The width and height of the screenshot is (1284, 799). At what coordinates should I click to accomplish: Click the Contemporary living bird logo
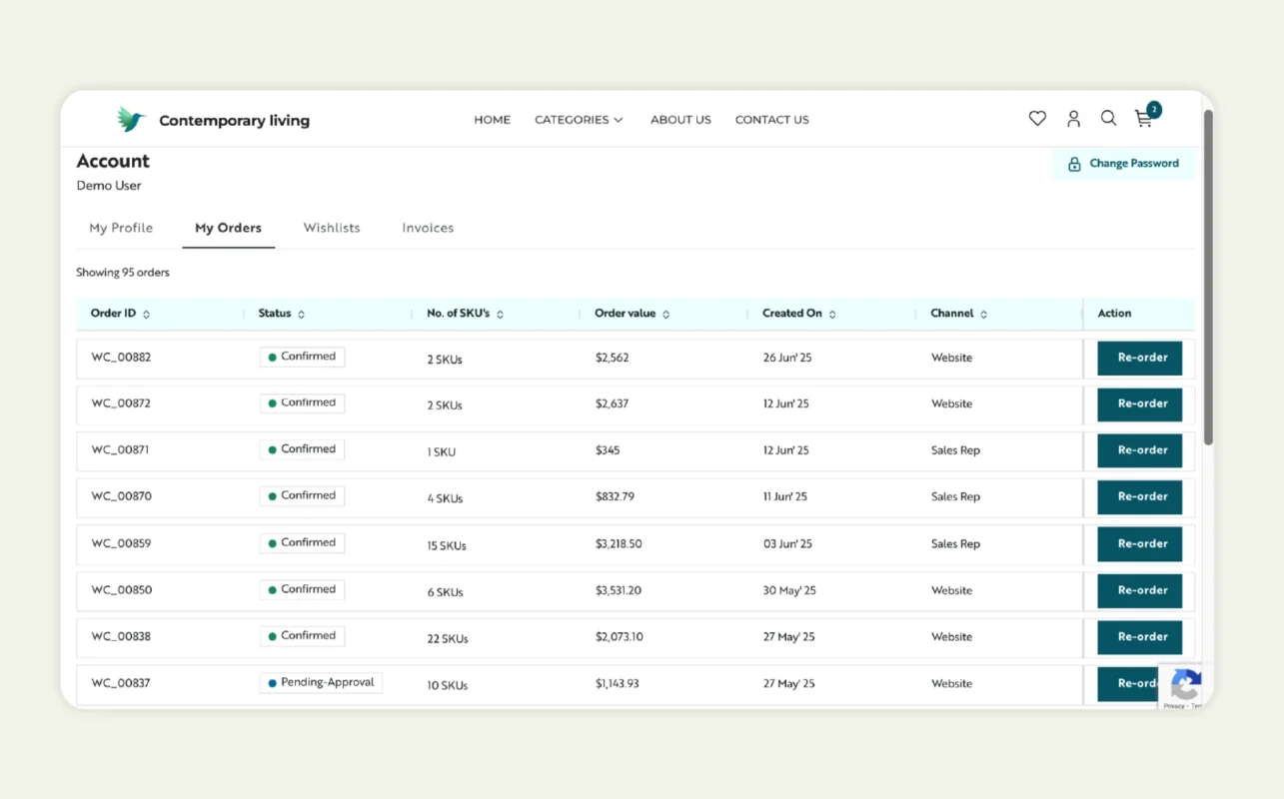point(131,118)
